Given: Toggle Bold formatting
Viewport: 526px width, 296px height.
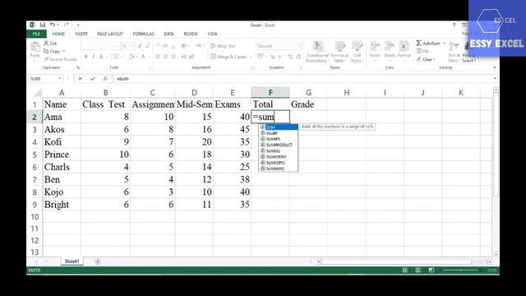Looking at the screenshot, I should (85, 57).
